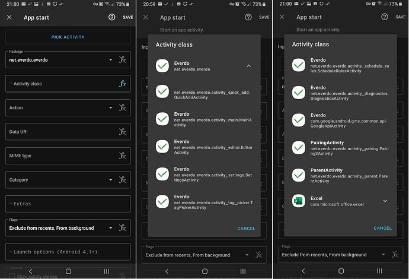Close the App start editor in right screen

tap(282, 17)
